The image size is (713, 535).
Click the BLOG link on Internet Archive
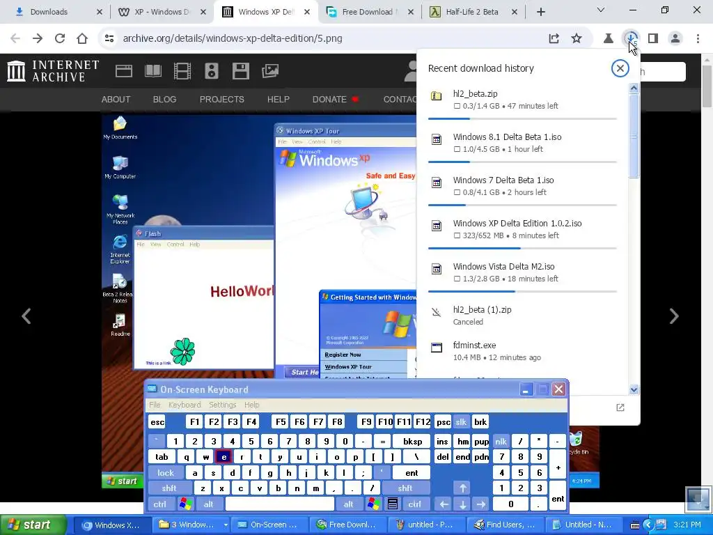pyautogui.click(x=164, y=99)
